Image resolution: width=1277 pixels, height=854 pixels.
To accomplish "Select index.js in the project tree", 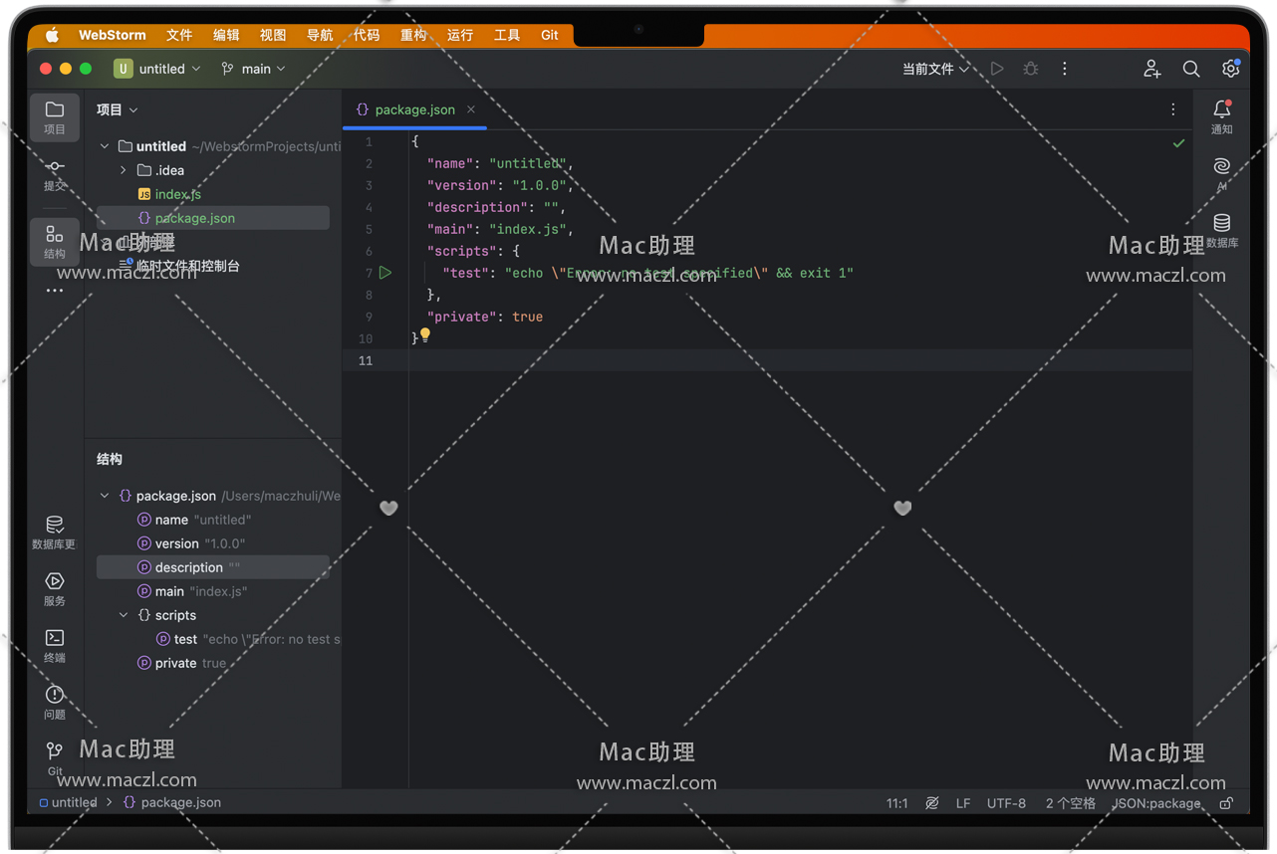I will [x=177, y=194].
